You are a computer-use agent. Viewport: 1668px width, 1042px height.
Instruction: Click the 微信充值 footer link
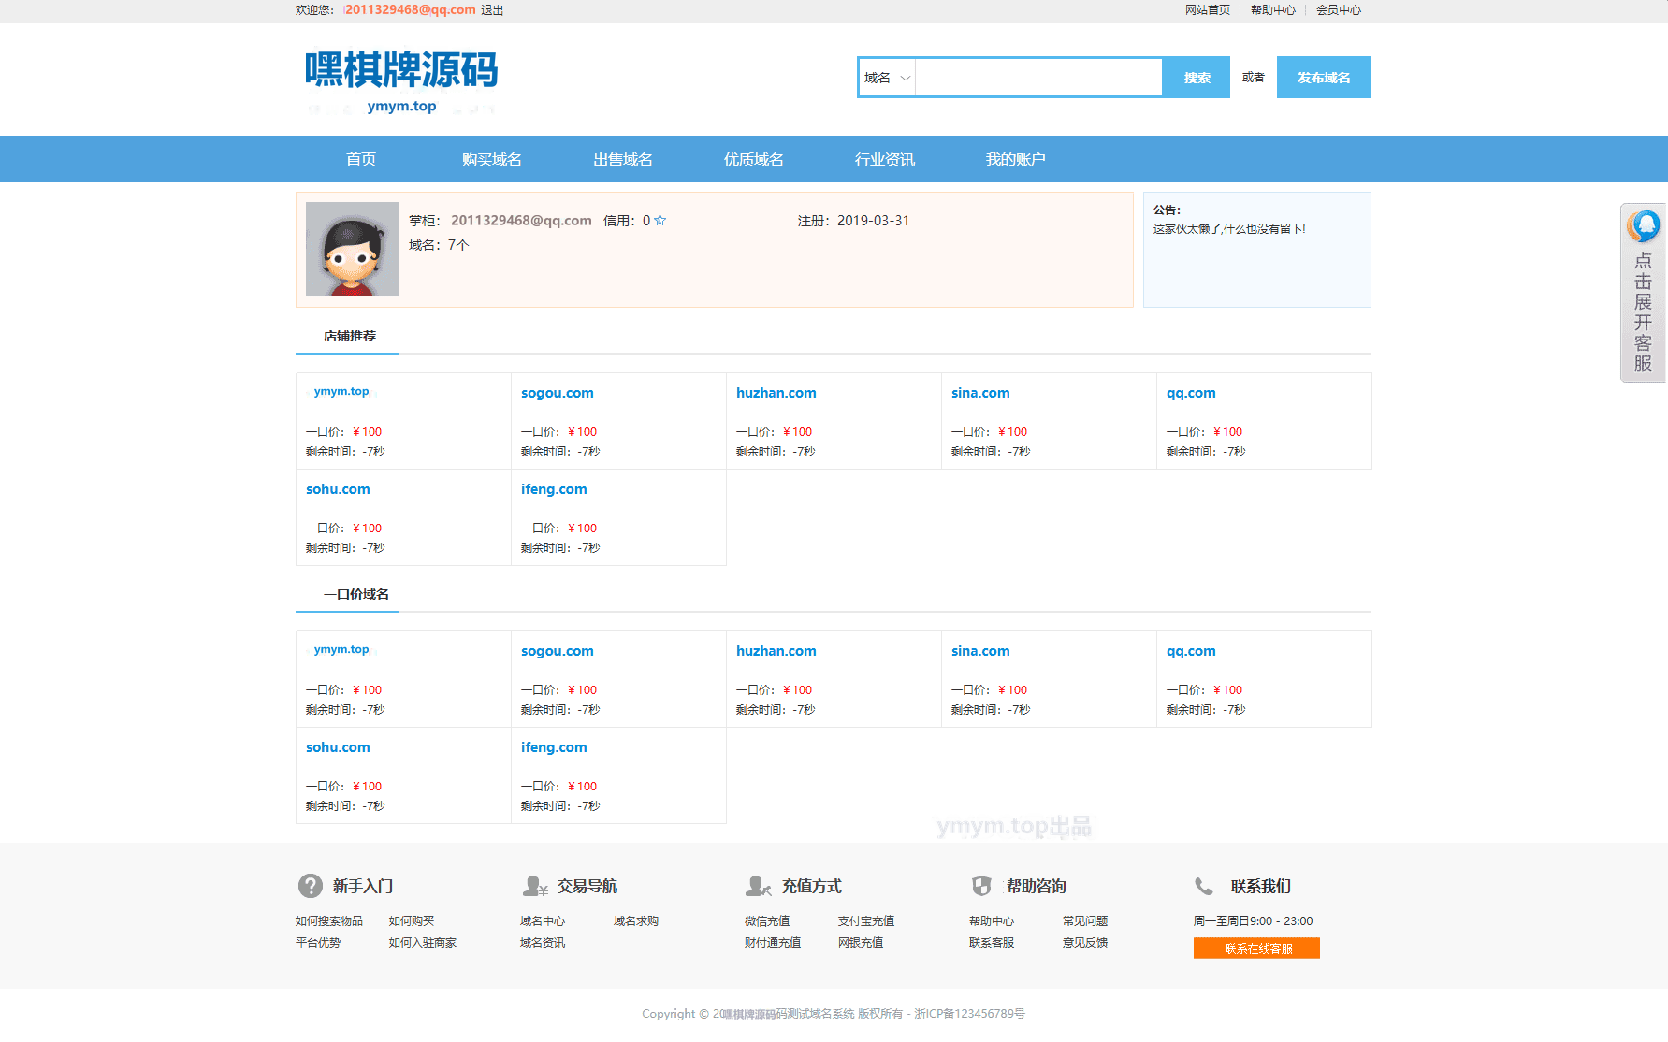tap(767, 921)
